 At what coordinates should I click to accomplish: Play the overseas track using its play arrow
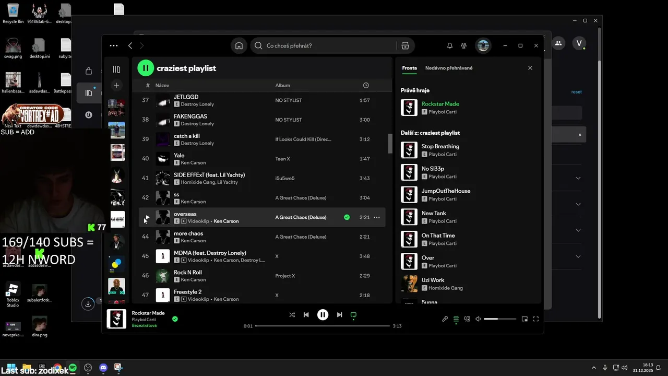coord(147,217)
